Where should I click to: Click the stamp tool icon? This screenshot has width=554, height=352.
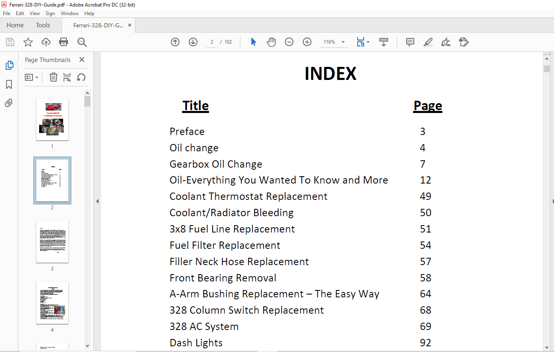(464, 42)
